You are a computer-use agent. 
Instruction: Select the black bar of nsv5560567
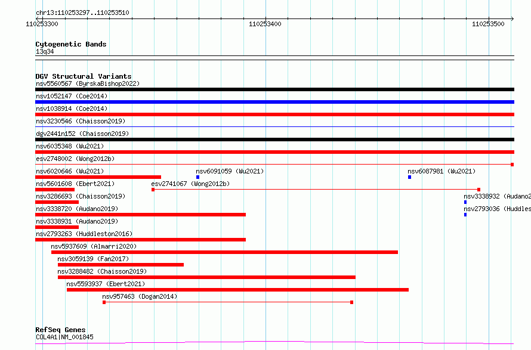tap(274, 89)
